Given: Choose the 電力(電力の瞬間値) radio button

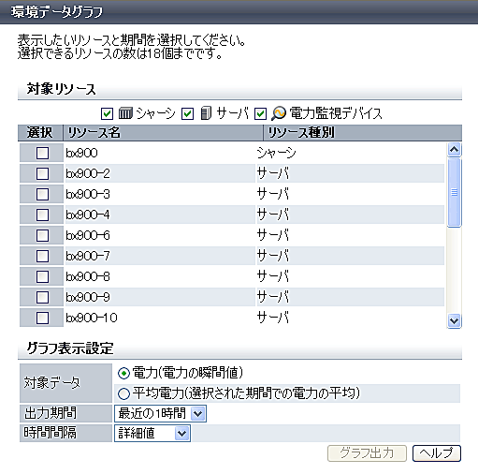Looking at the screenshot, I should point(123,373).
